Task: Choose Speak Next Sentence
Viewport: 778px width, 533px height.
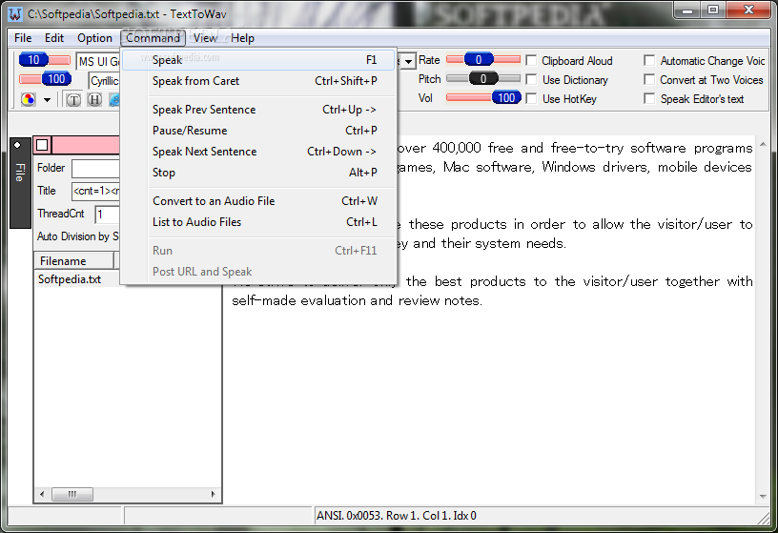Action: click(258, 152)
